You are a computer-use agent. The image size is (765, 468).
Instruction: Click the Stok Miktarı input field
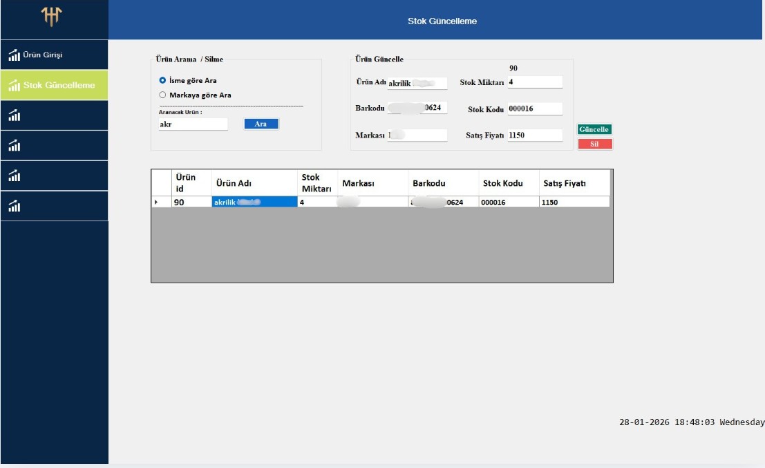[534, 82]
